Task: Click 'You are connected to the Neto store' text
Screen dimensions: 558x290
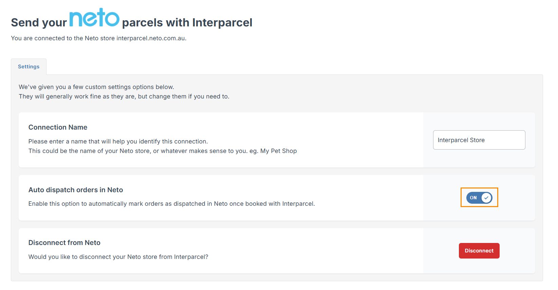Action: (63, 38)
